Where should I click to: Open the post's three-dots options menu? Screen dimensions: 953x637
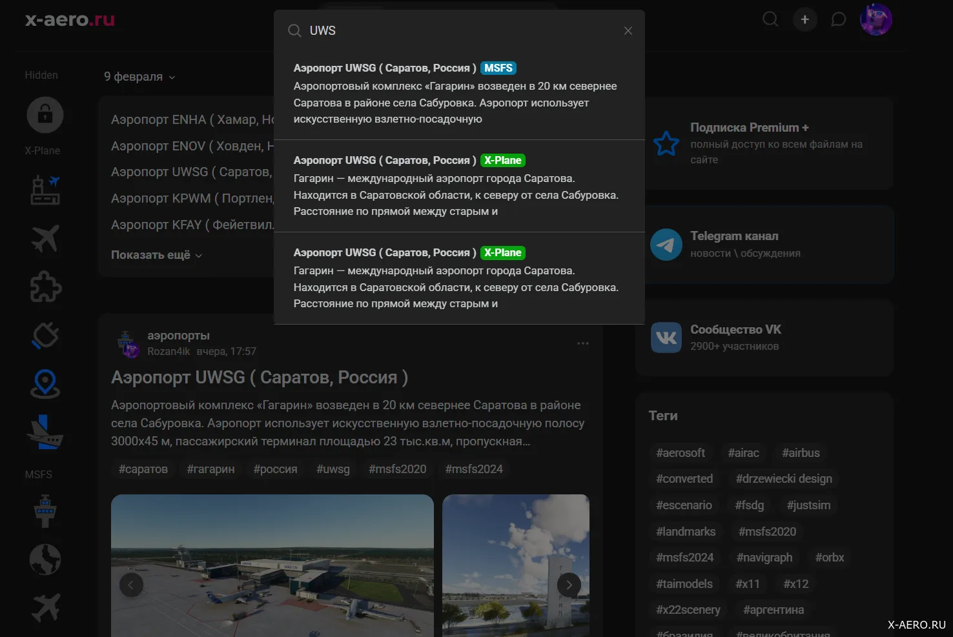click(x=582, y=343)
